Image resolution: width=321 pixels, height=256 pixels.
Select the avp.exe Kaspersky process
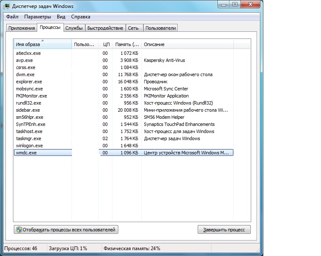24,60
